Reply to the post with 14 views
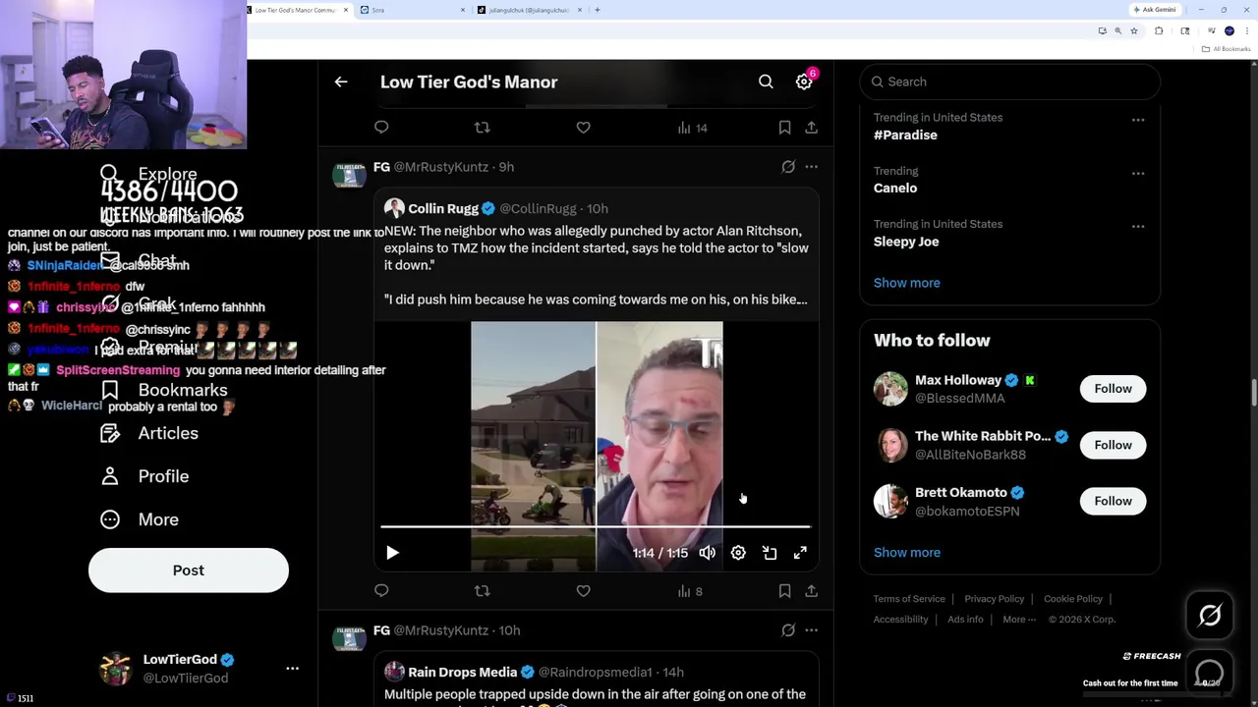This screenshot has height=707, width=1258. point(381,128)
